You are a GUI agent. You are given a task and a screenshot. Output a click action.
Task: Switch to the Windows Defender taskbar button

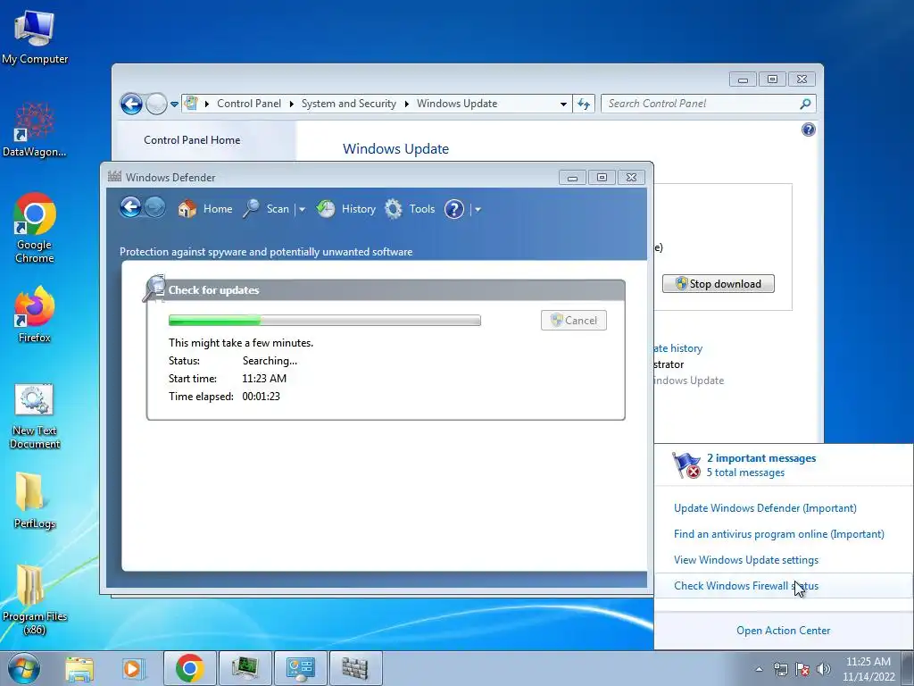pyautogui.click(x=355, y=668)
